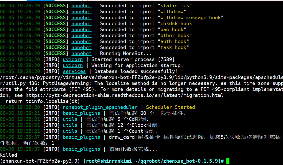Click the "Killed" output line
Viewport: 283px width, 165px height.
coord(9,155)
